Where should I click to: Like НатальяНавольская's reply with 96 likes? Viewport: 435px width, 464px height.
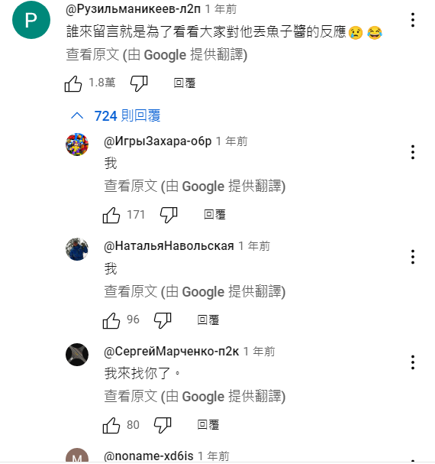pos(111,320)
